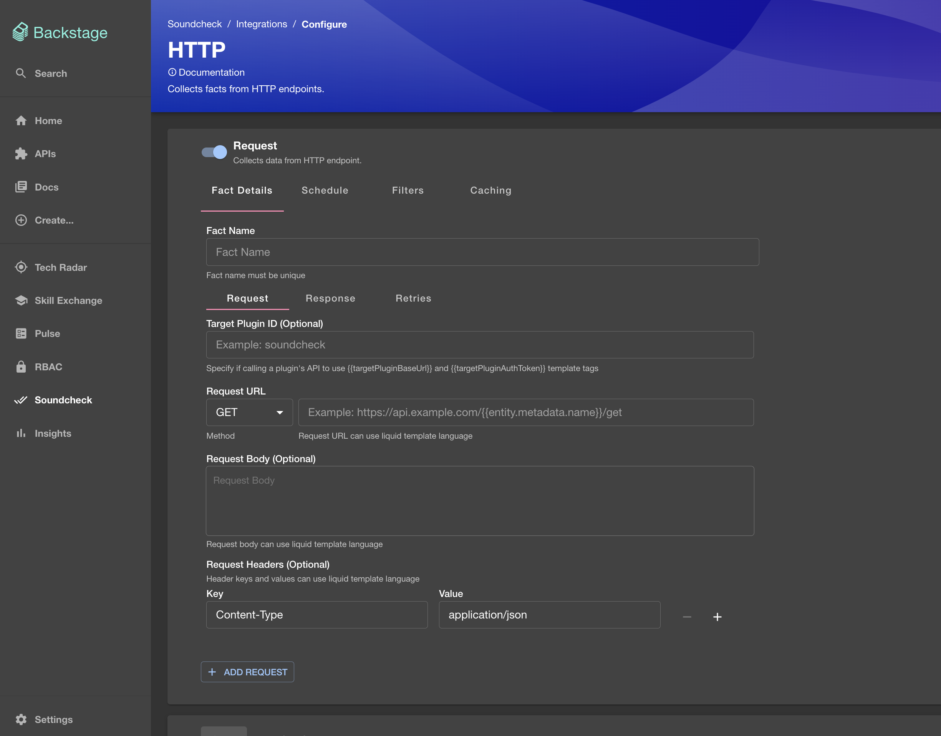Select the GET method dropdown
The height and width of the screenshot is (736, 941).
(x=249, y=412)
